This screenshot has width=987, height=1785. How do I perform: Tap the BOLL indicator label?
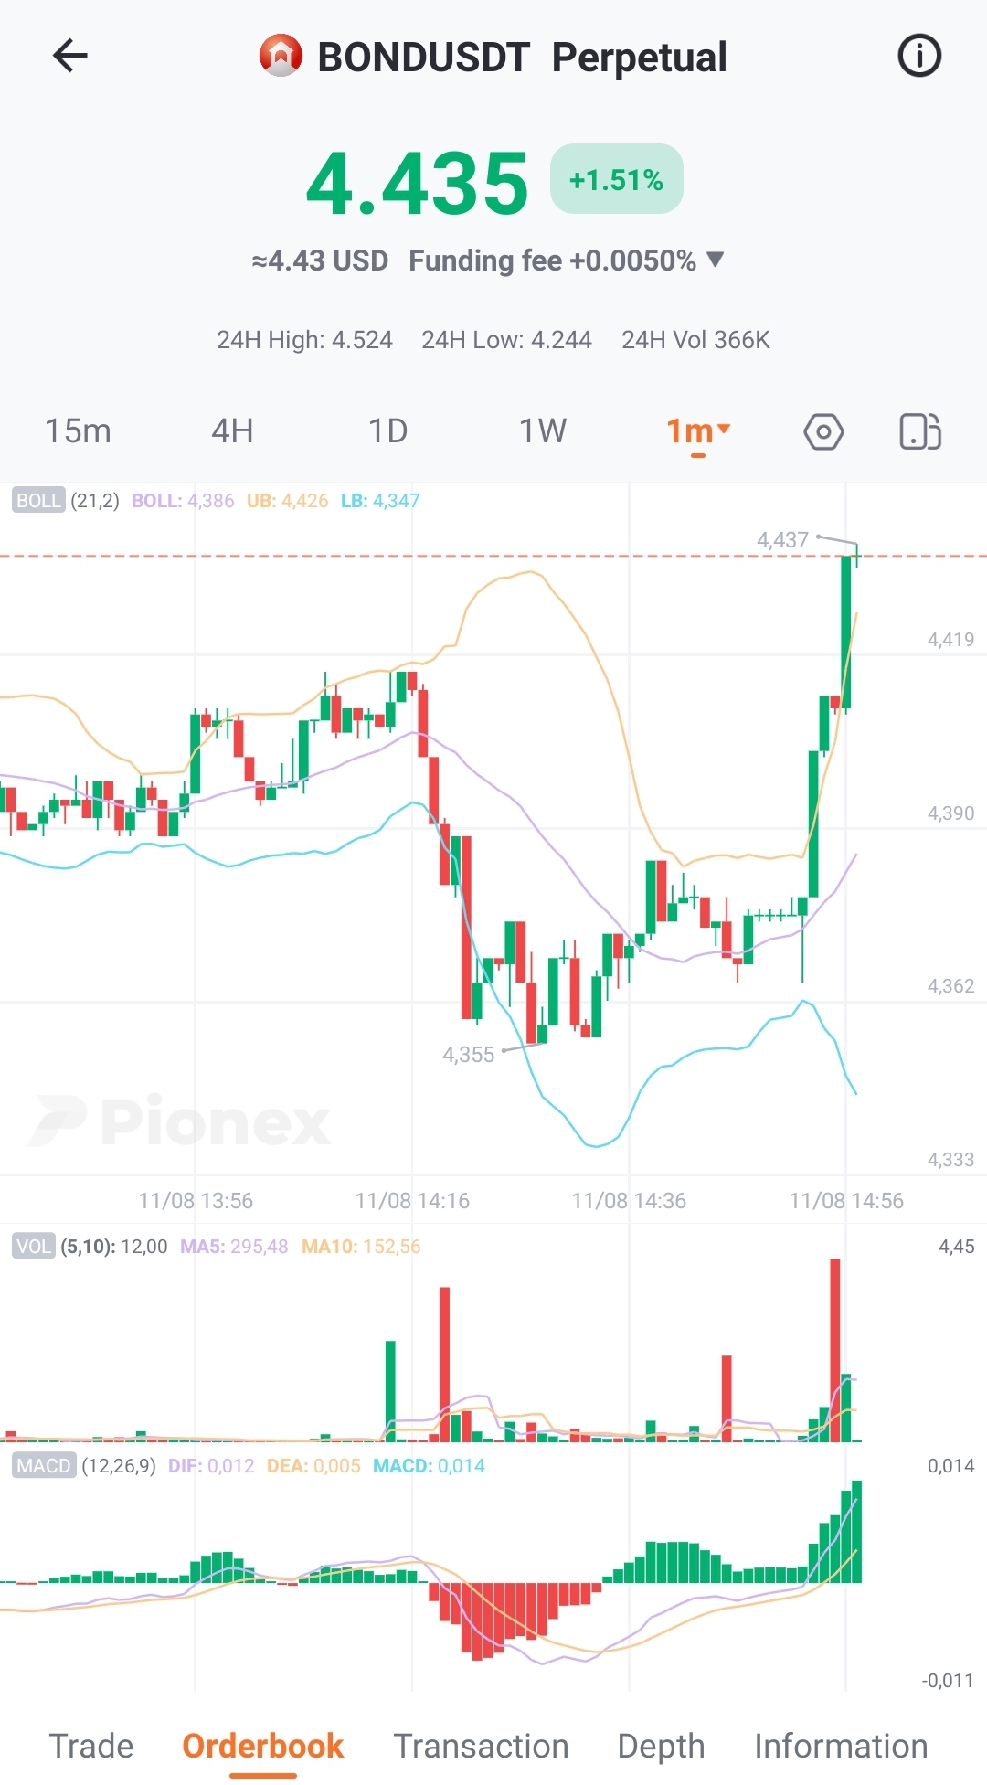[x=38, y=501]
